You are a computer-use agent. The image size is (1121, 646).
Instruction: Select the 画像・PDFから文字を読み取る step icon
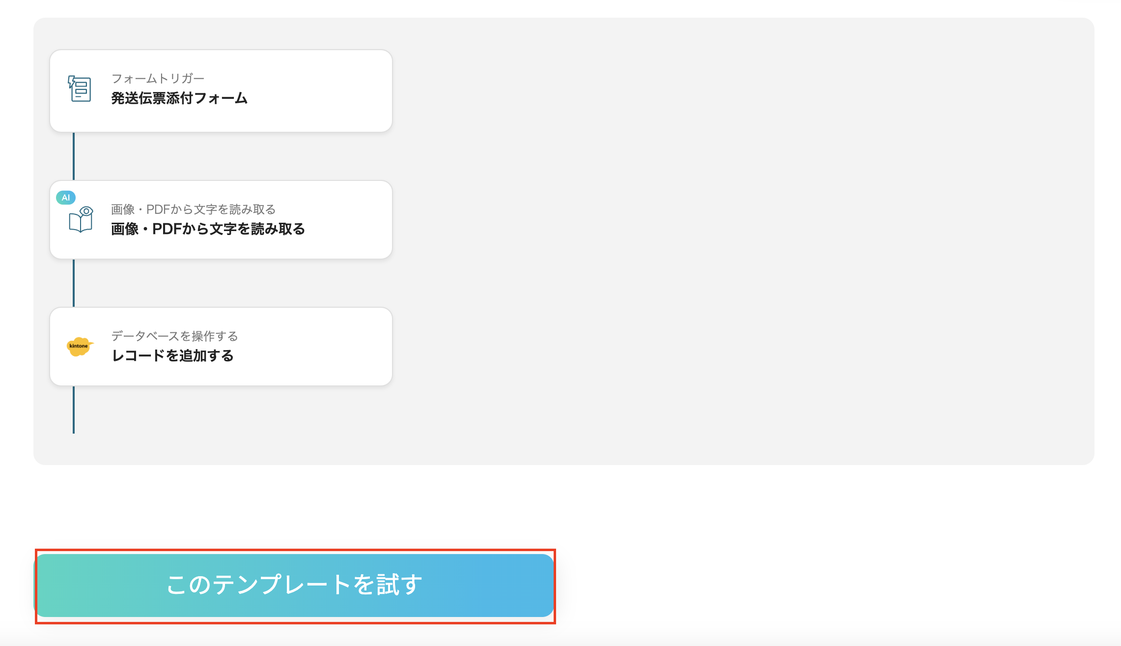pyautogui.click(x=82, y=221)
